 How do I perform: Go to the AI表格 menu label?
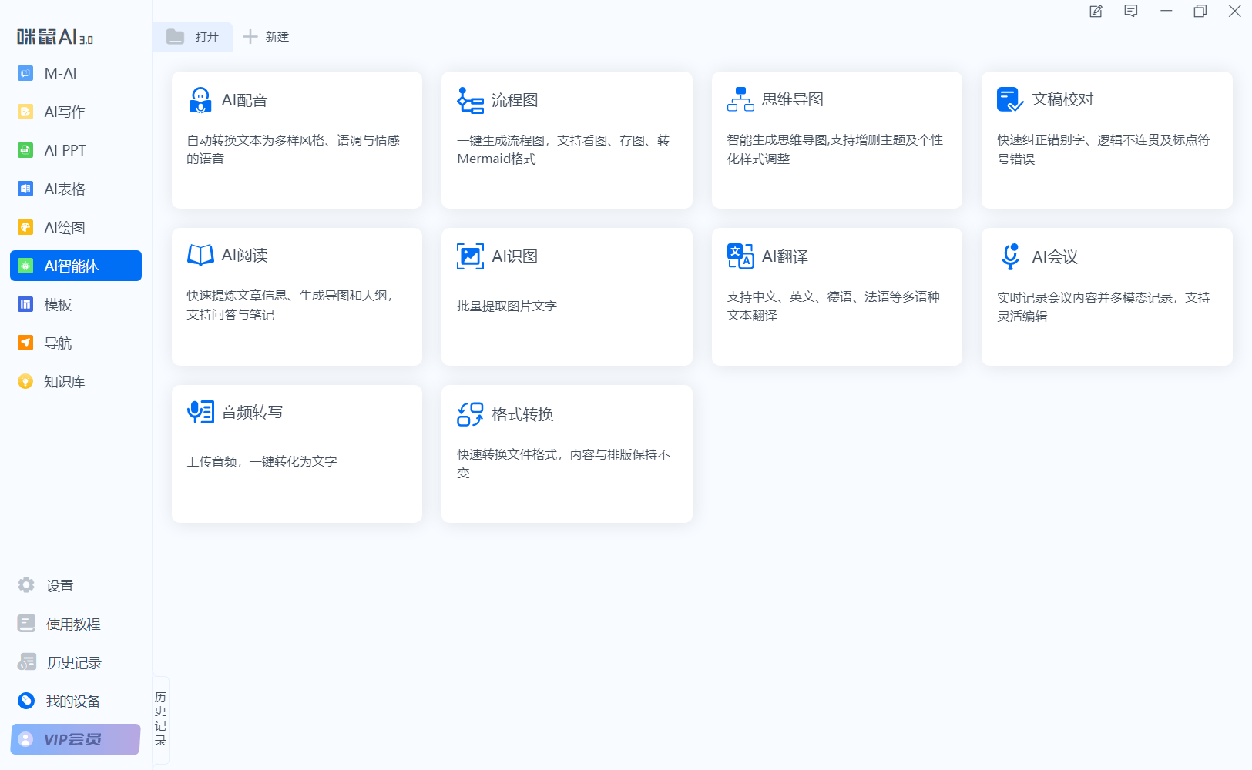pos(65,189)
